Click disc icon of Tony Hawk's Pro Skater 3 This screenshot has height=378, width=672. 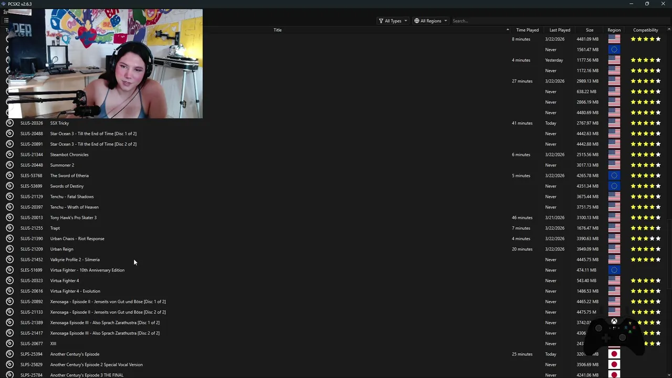9,217
